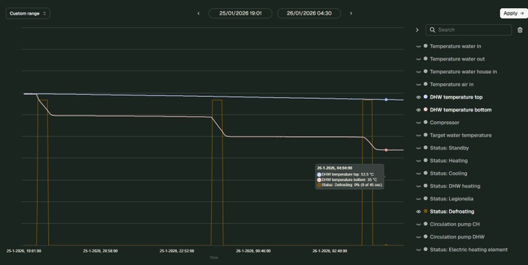The width and height of the screenshot is (528, 265).
Task: Select the Temperature water house in label
Action: (463, 72)
